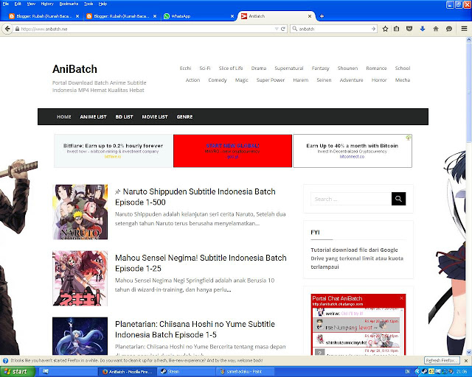The width and height of the screenshot is (472, 377).
Task: Click the Pocket save icon
Action: click(409, 29)
